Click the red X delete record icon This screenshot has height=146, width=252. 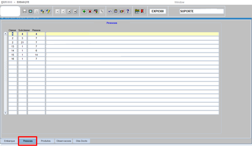click(x=90, y=11)
